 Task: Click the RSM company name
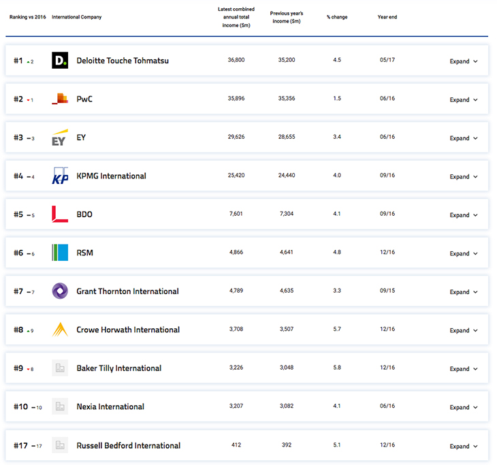coord(85,253)
